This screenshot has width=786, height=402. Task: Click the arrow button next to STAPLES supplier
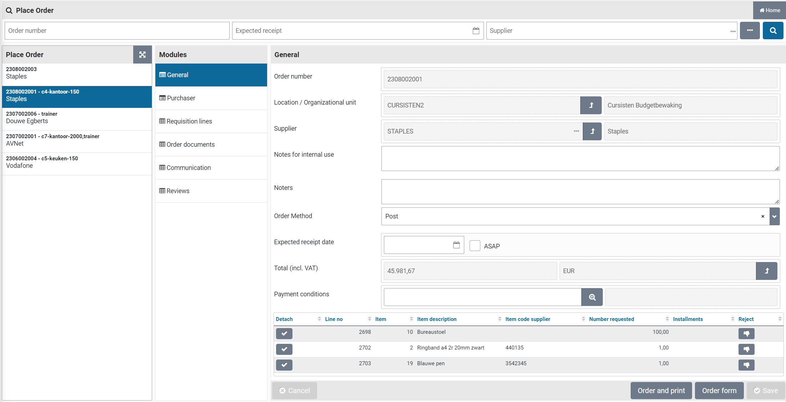coord(592,131)
